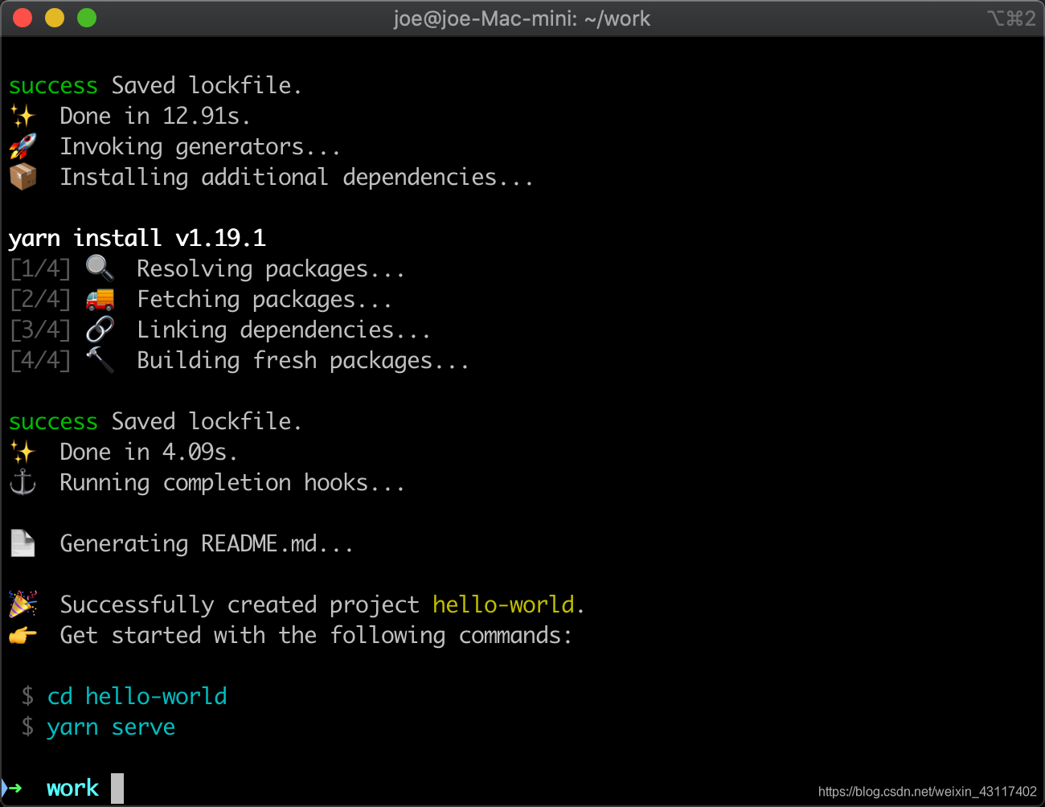Click the text 'yarn install v1.19.1'

[137, 238]
